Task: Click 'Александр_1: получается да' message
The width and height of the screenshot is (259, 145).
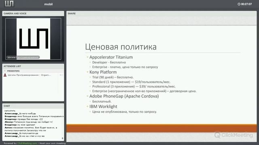Action: click(21, 133)
